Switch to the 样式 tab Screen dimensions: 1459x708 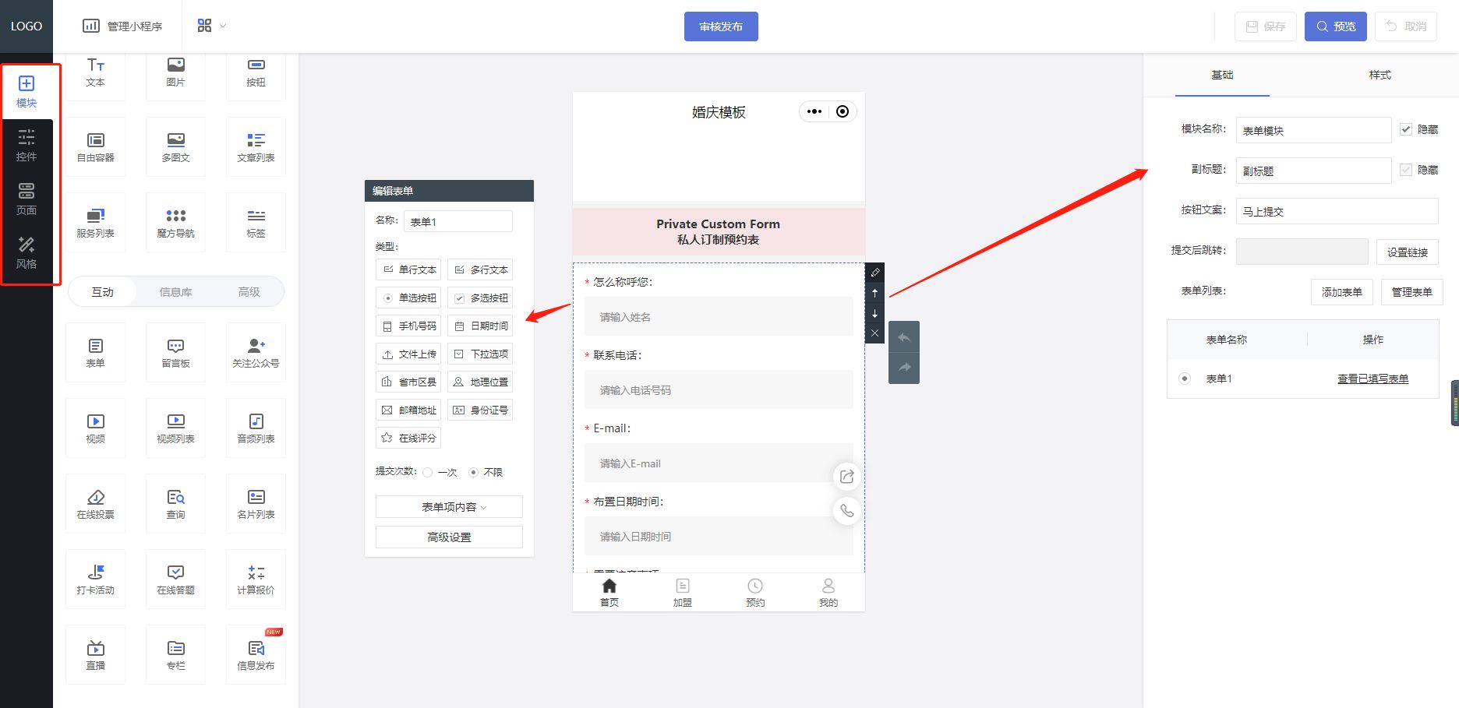pyautogui.click(x=1380, y=75)
